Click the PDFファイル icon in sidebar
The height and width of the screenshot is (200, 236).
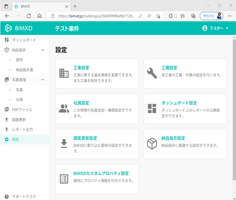click(7, 110)
